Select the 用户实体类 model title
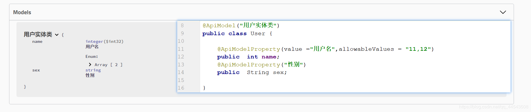Image resolution: width=531 pixels, height=112 pixels. (38, 35)
